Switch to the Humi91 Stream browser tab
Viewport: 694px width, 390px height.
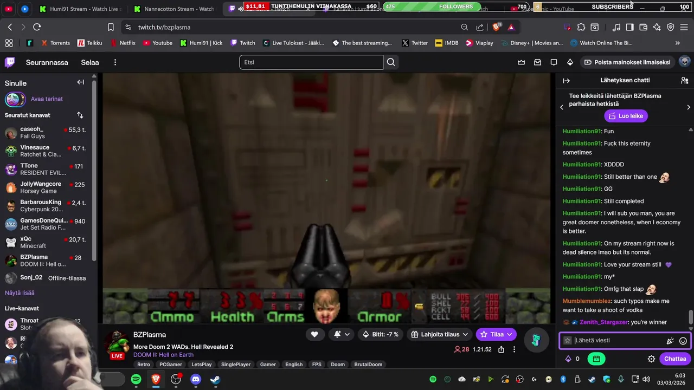pyautogui.click(x=80, y=9)
